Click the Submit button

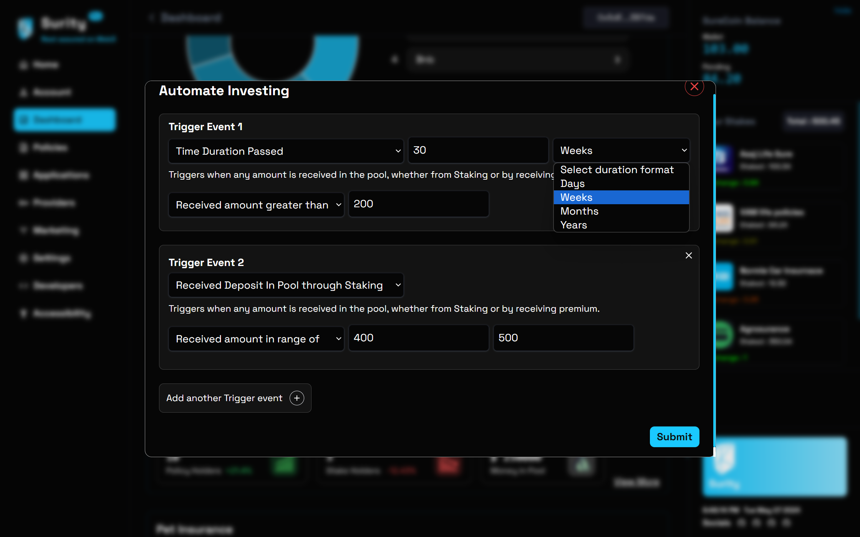[674, 437]
